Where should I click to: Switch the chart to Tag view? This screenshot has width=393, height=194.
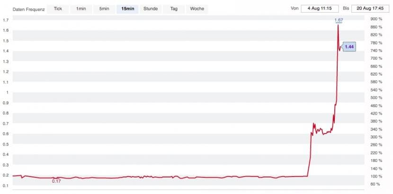click(x=174, y=9)
